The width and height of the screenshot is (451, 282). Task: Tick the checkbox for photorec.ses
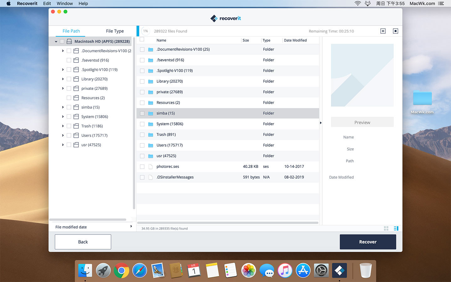(x=142, y=167)
